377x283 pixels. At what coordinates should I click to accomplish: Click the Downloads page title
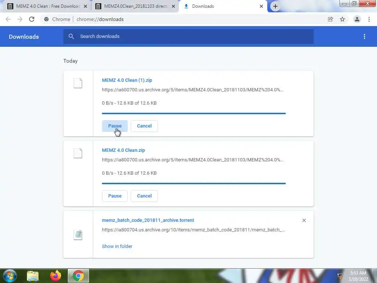click(x=24, y=36)
